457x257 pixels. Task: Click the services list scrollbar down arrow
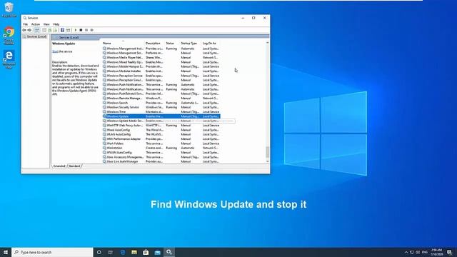pos(267,161)
